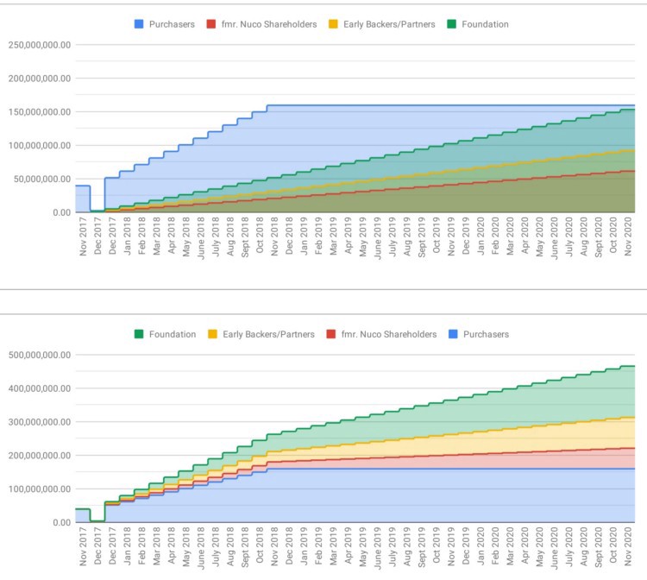Click the Nov 2020 label on bottom chart axis
This screenshot has width=647, height=580.
pyautogui.click(x=628, y=546)
